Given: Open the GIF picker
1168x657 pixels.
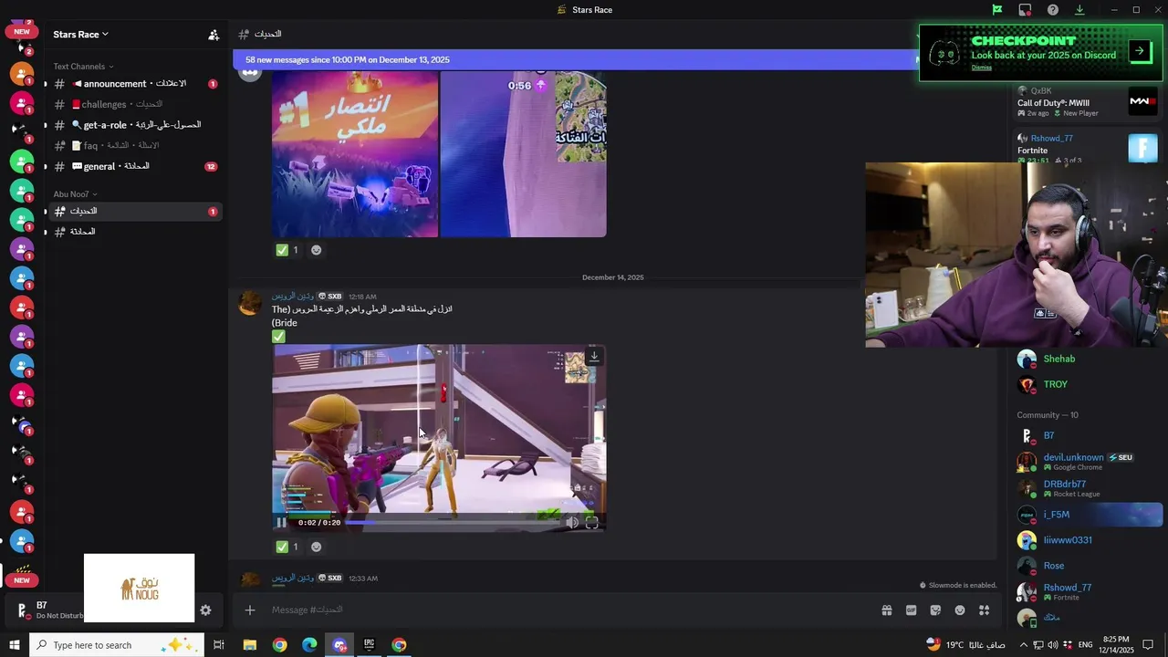Looking at the screenshot, I should point(911,610).
